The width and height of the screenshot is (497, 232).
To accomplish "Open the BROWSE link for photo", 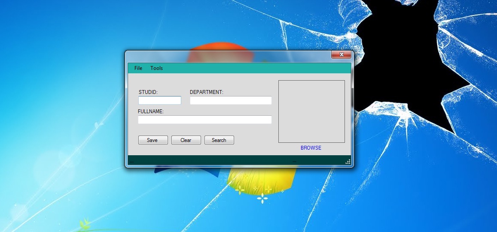I will point(311,148).
